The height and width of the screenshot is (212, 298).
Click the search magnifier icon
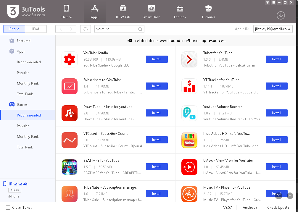[140, 29]
